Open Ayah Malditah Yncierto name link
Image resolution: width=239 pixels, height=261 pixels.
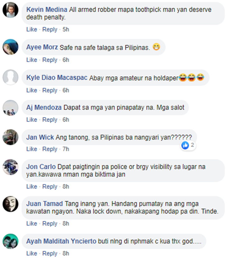(61, 241)
